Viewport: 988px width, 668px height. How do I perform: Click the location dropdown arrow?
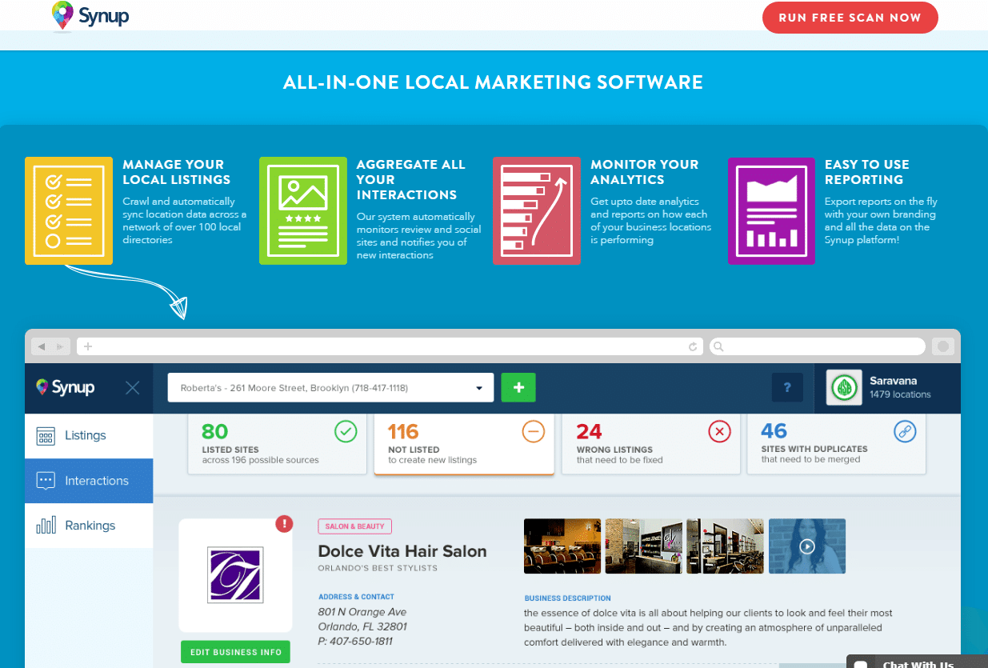coord(479,388)
